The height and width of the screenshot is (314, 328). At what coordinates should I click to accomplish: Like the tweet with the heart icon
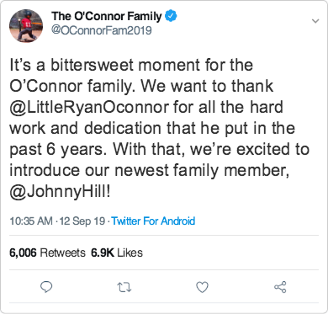[x=202, y=287]
